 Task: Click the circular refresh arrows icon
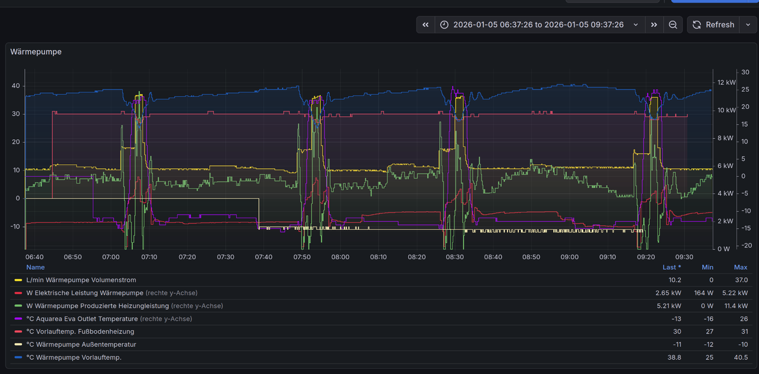click(697, 25)
